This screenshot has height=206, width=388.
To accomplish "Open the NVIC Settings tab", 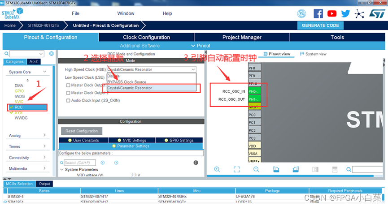I will (x=131, y=140).
